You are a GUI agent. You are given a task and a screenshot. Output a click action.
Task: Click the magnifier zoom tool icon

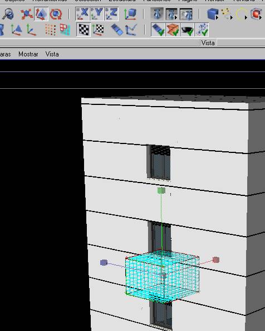pyautogui.click(x=8, y=14)
